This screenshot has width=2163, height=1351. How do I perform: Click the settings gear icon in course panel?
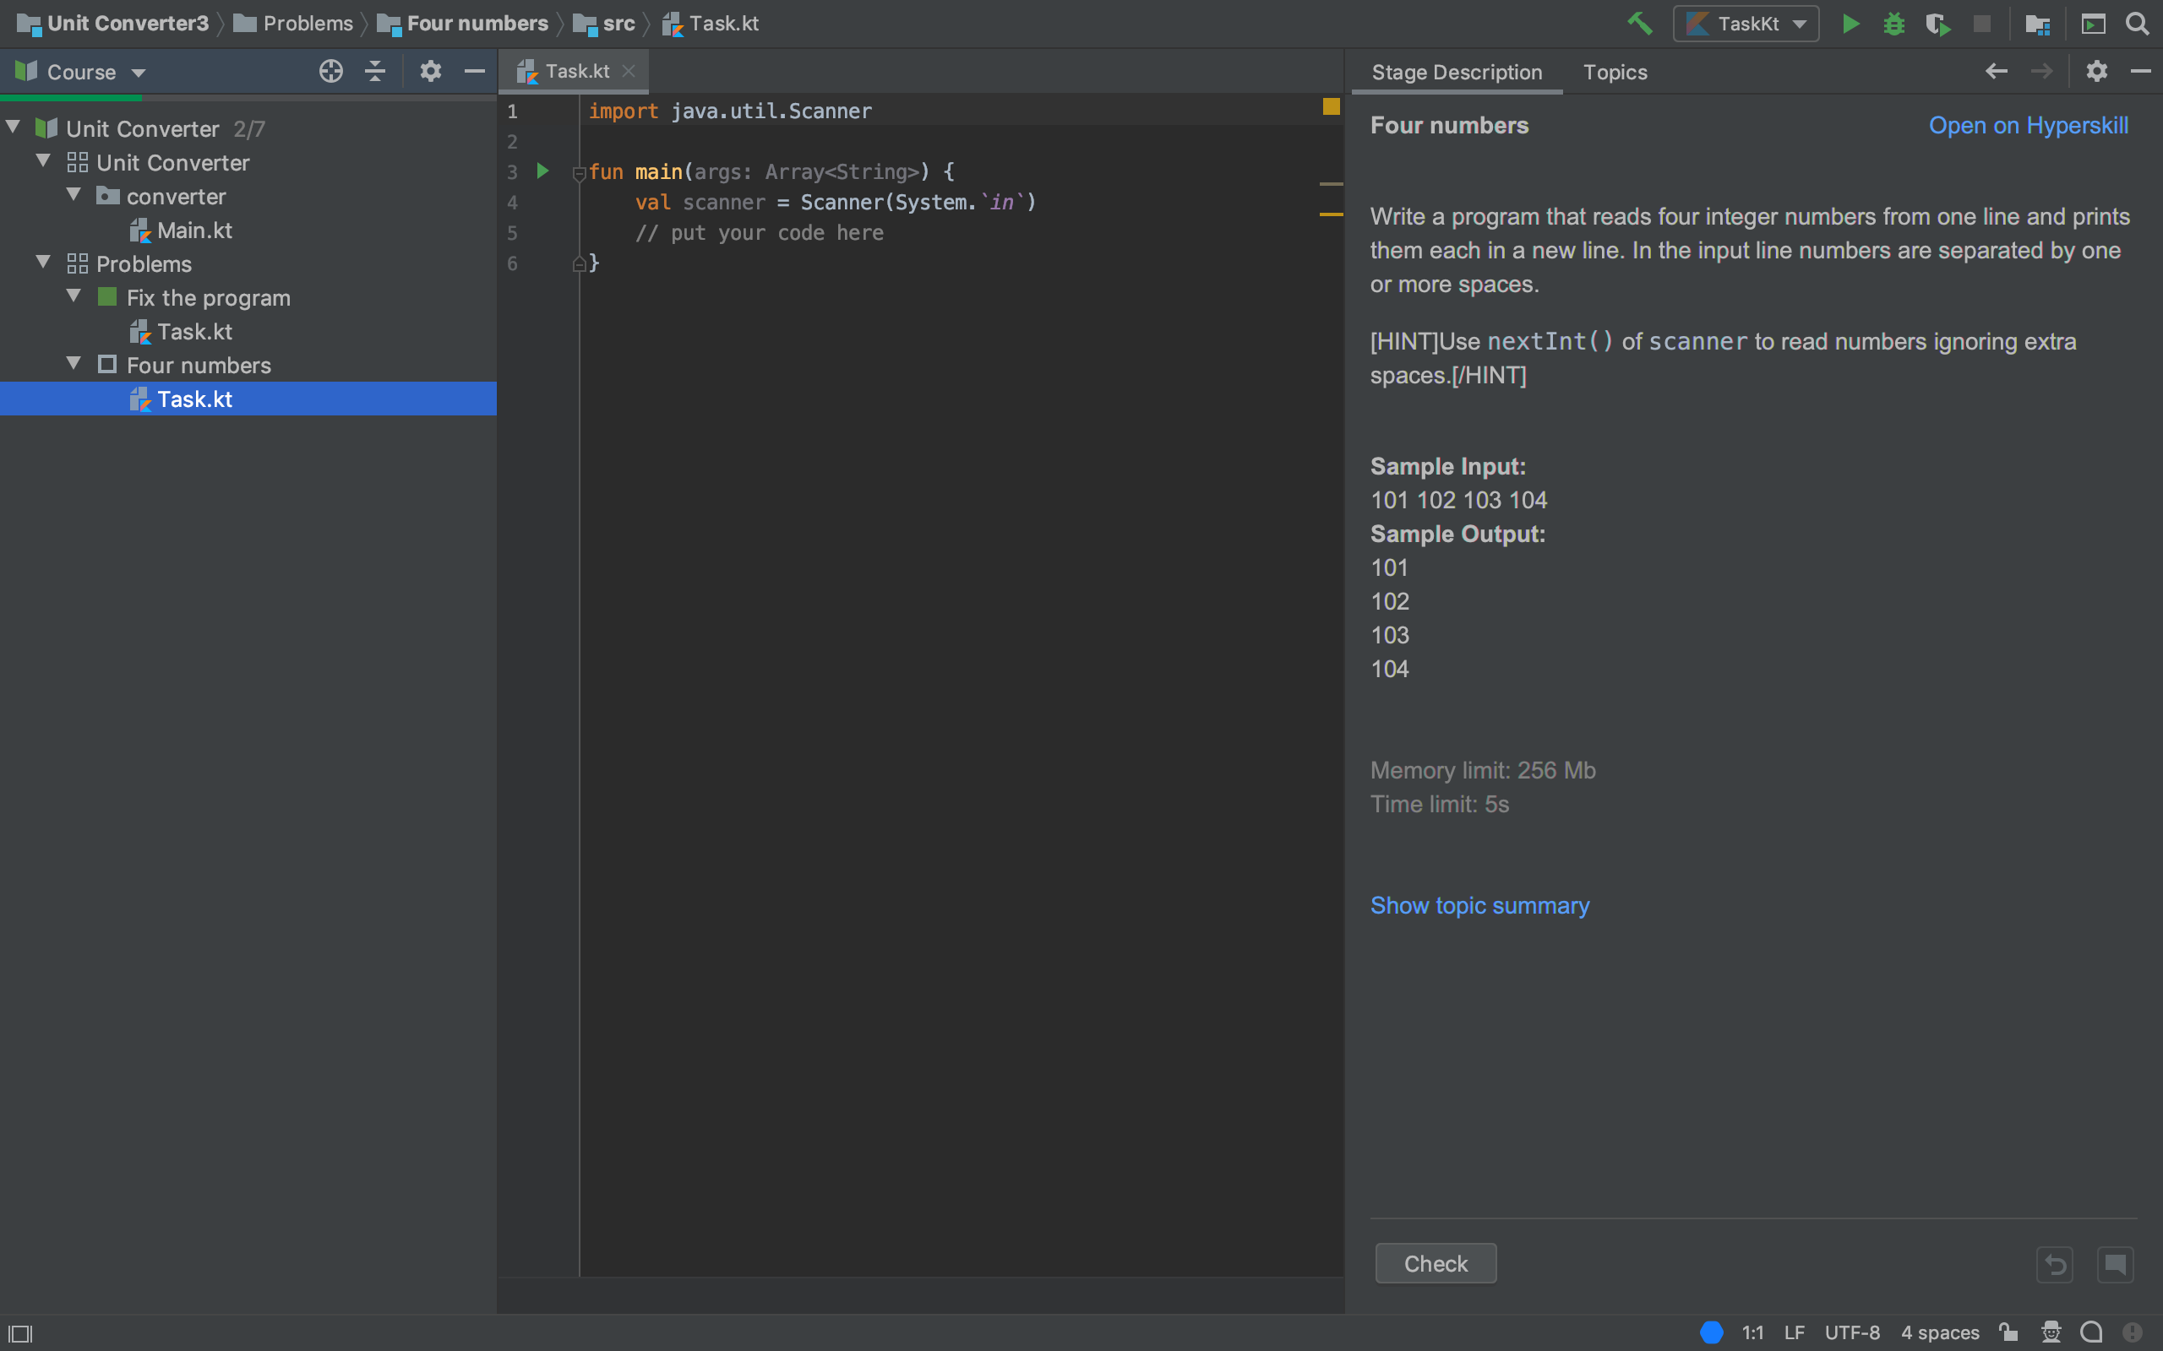(x=430, y=72)
